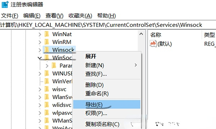Select the WinNat tree label

click(62, 34)
